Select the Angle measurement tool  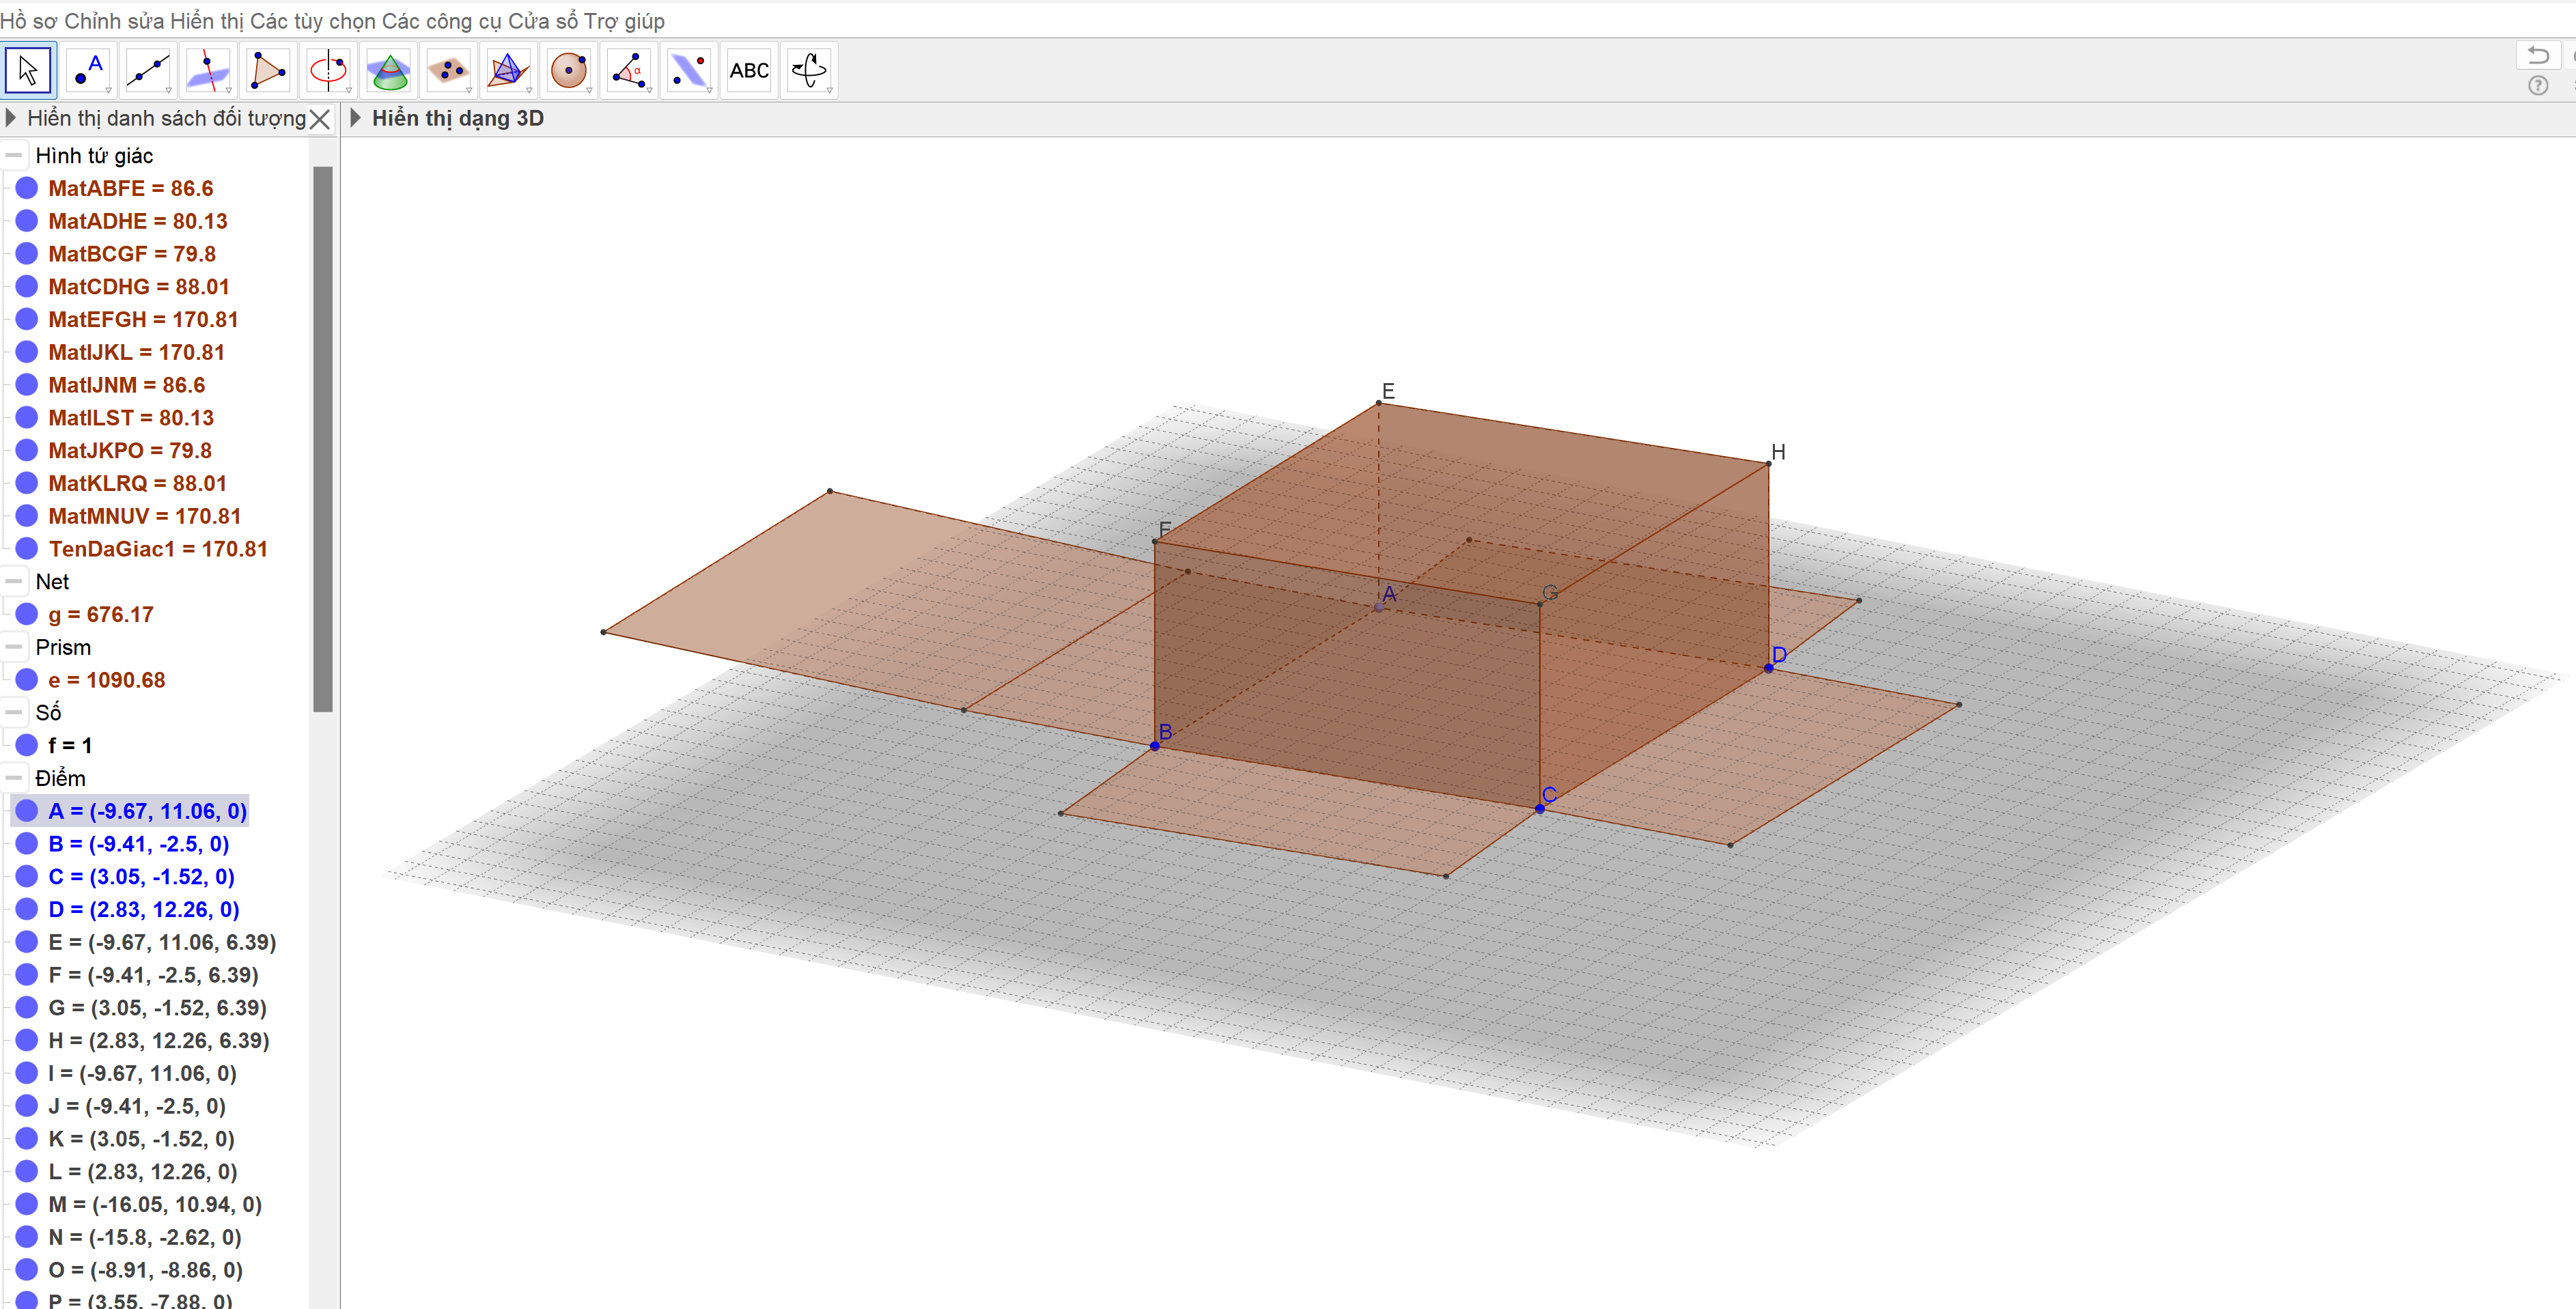click(x=628, y=71)
